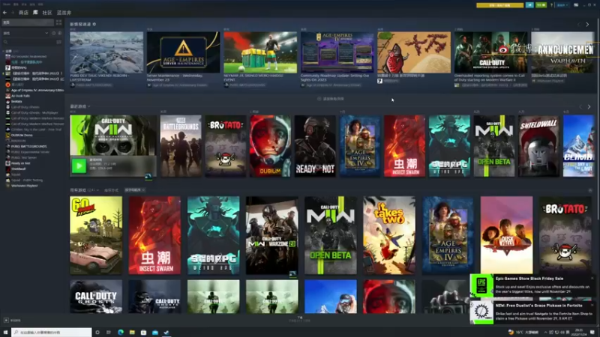The image size is (600, 337).
Task: Open Dubium cover in recent games row
Action: pos(271,146)
